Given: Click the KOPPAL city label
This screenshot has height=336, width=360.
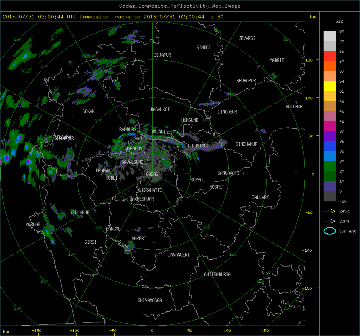Looking at the screenshot, I should click(x=198, y=180).
